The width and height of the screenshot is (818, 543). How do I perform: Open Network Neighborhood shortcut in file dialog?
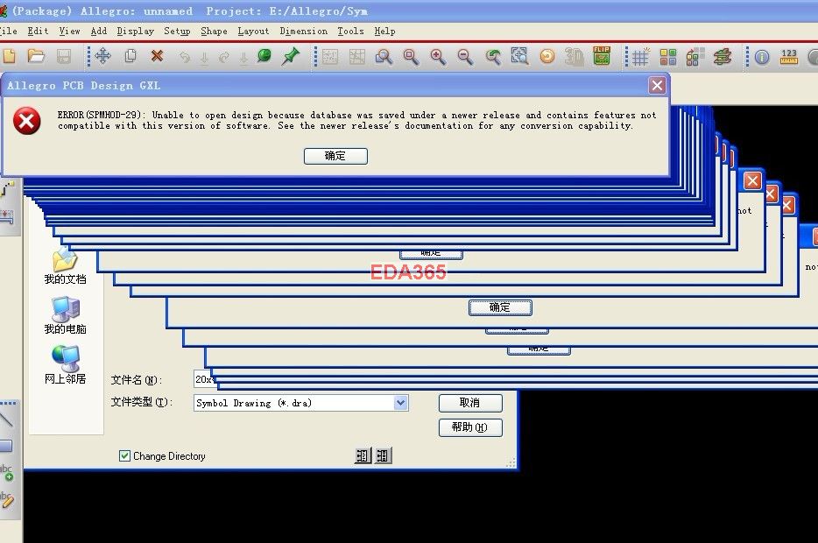[x=65, y=364]
